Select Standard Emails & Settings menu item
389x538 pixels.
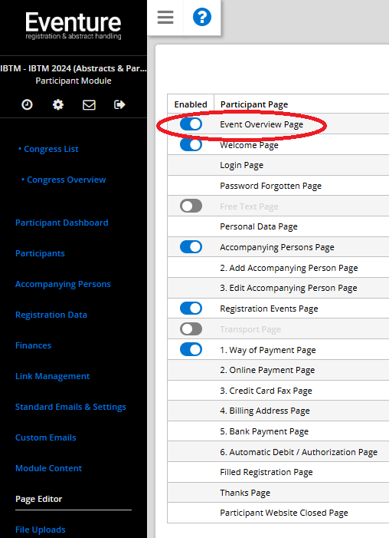pos(70,407)
